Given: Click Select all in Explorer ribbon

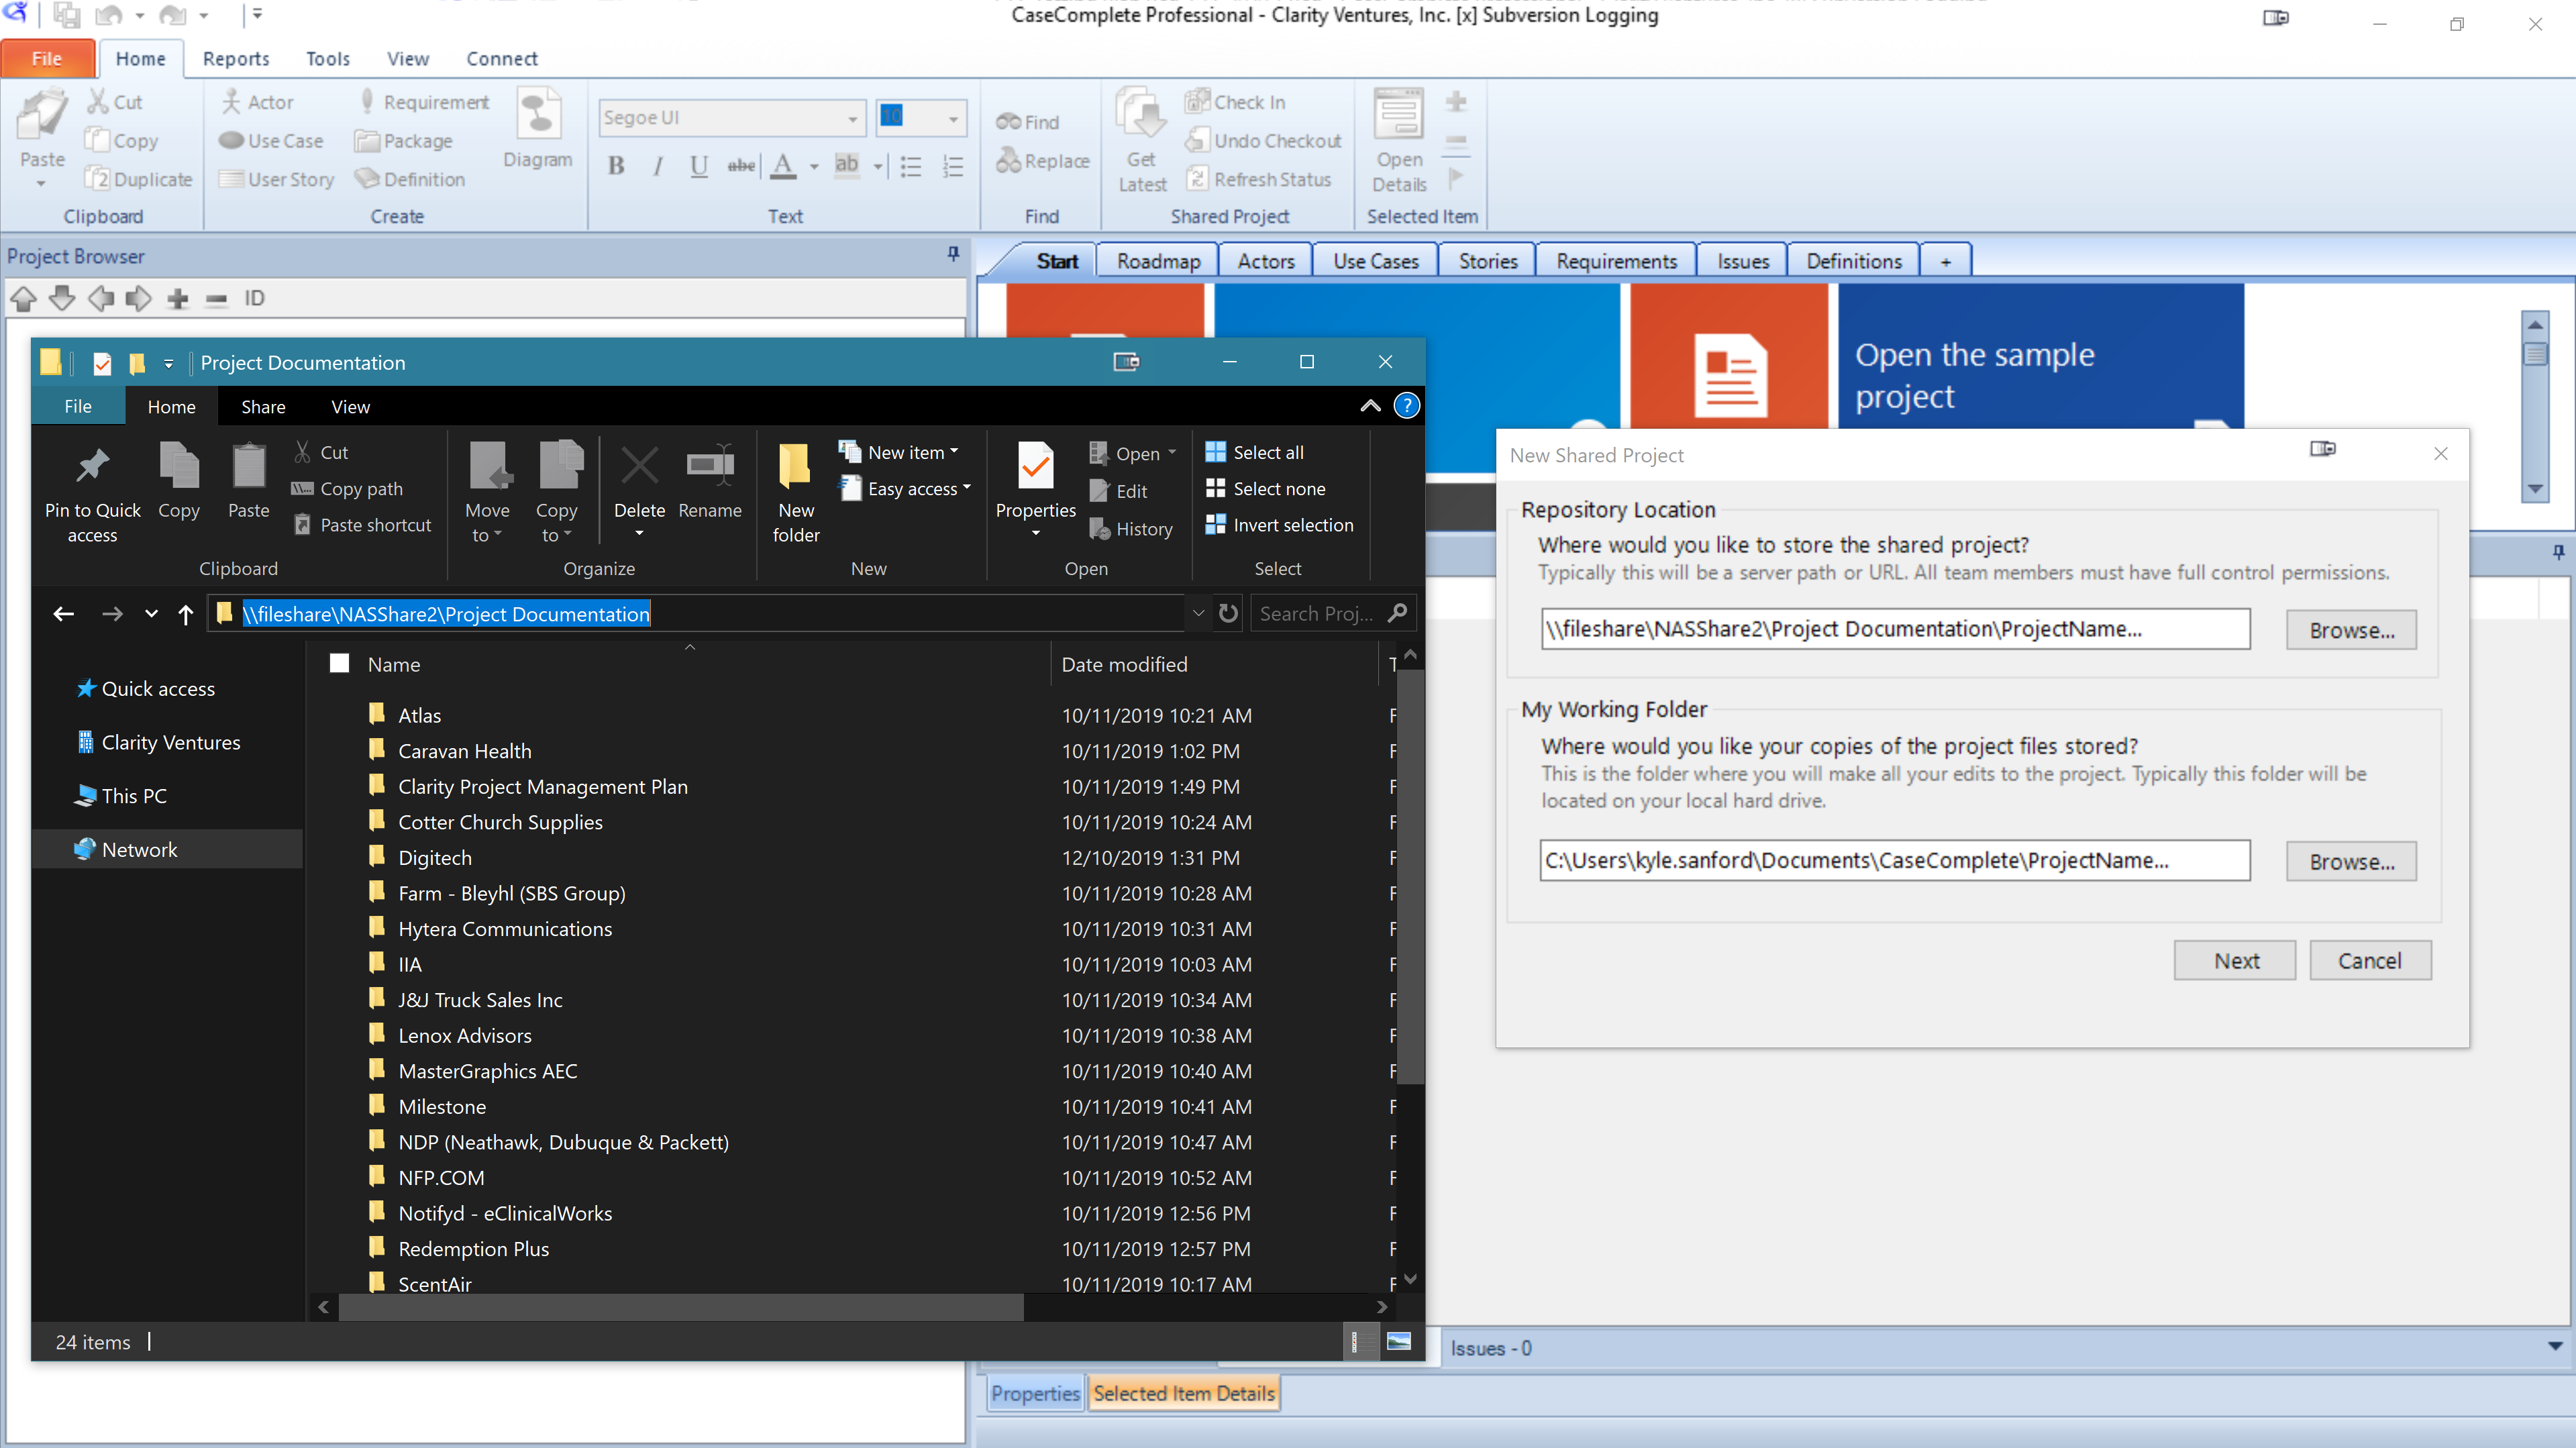Looking at the screenshot, I should pyautogui.click(x=1255, y=452).
